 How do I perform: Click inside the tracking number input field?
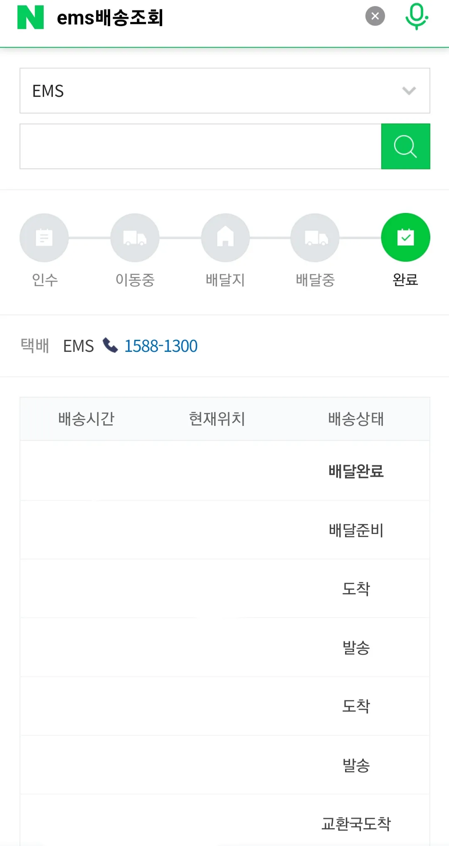200,146
